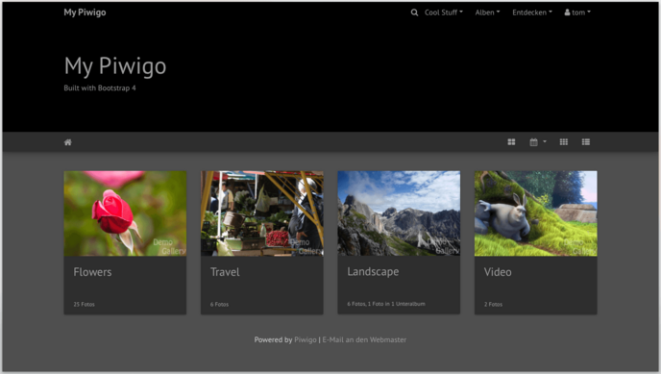Open the Travel album market thumbnail
The width and height of the screenshot is (661, 374).
[x=262, y=213]
